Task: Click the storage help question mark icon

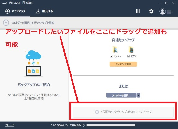Action: 83,125
